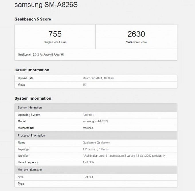Click the Motherboard row label
The height and width of the screenshot is (191, 195).
pos(26,128)
